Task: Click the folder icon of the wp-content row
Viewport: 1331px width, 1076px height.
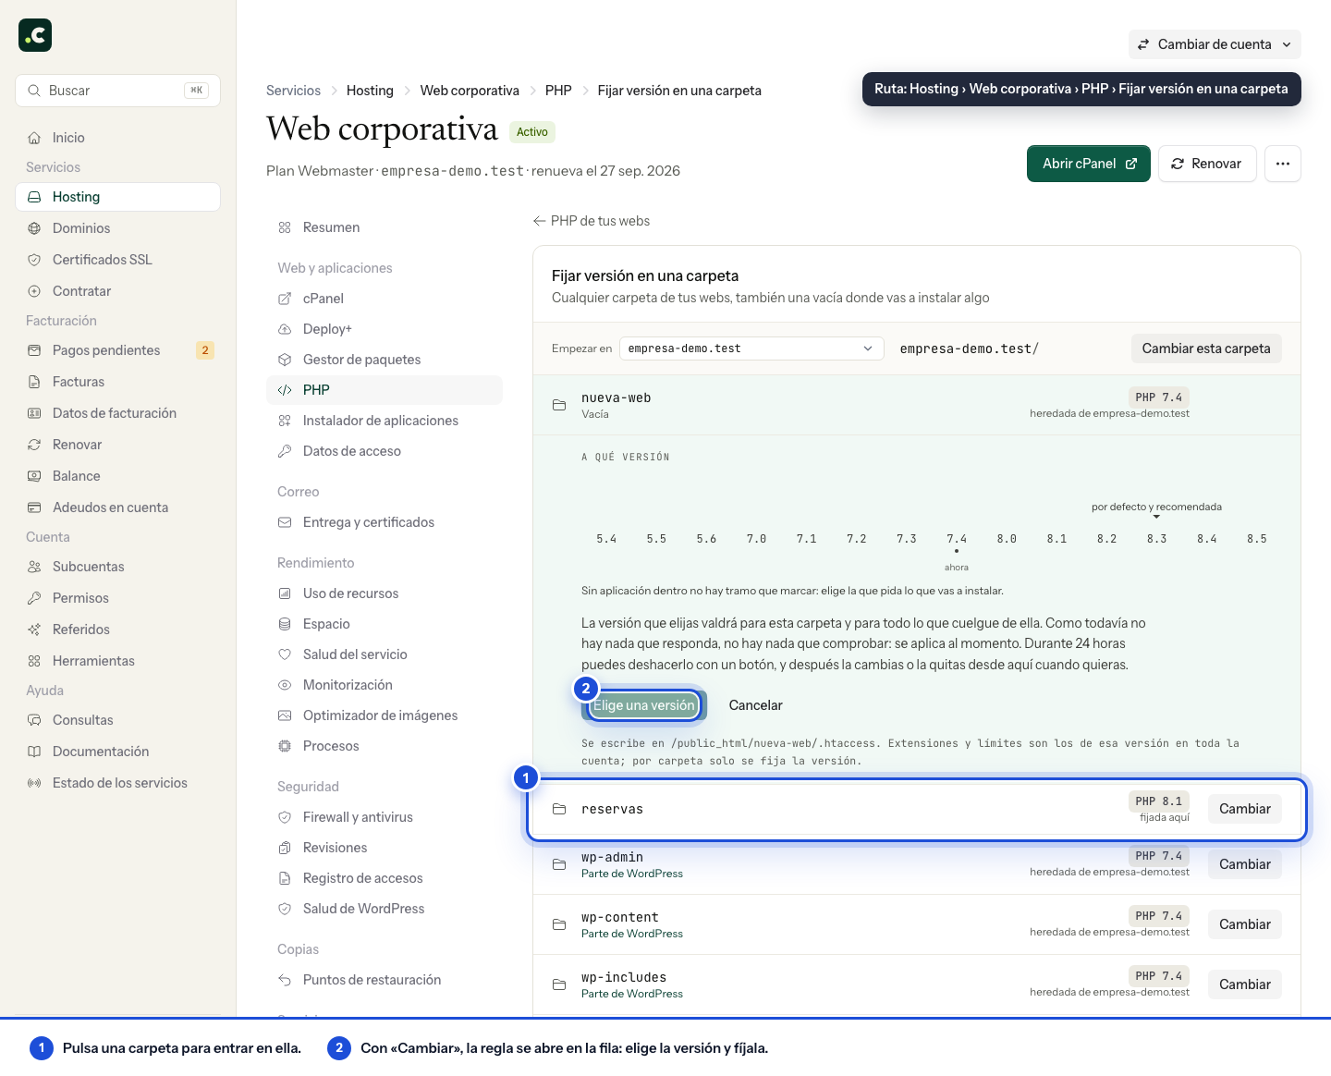Action: point(559,924)
